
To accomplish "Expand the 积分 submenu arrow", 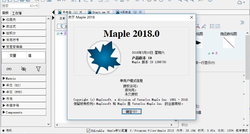I will pos(244,125).
